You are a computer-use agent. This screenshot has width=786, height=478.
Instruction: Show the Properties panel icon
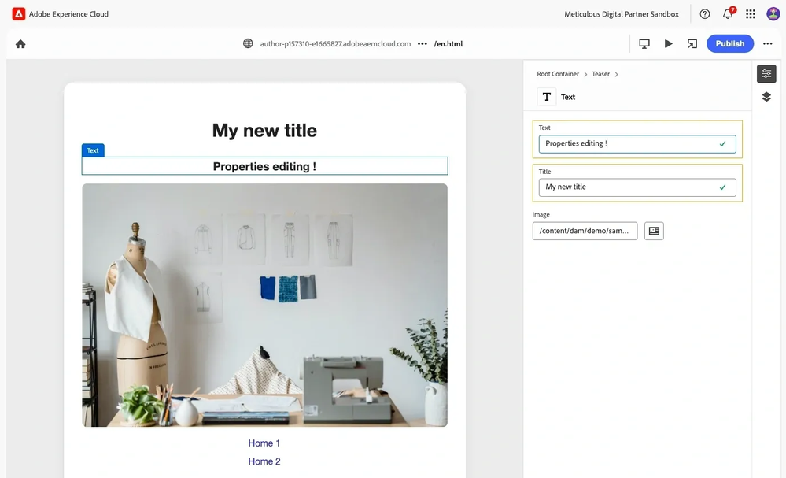pos(766,74)
